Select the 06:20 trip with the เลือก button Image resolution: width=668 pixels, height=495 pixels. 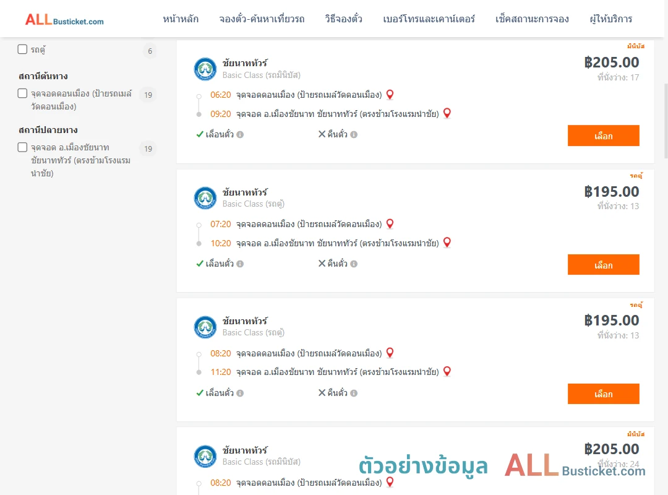click(x=603, y=136)
